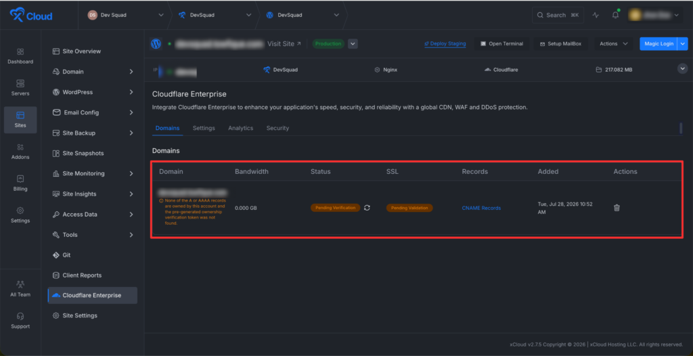Open Site Overview

click(76, 51)
